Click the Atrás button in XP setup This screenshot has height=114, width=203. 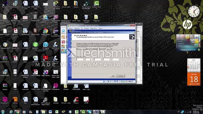pyautogui.click(x=113, y=76)
